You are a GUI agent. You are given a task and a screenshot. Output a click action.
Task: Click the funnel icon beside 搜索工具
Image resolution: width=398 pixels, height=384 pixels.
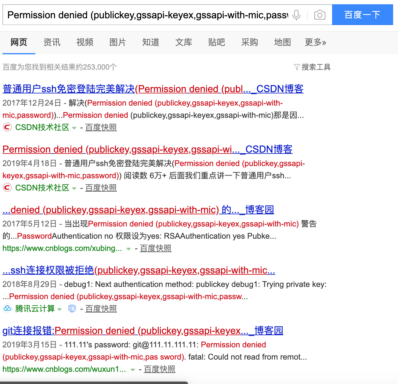click(296, 67)
